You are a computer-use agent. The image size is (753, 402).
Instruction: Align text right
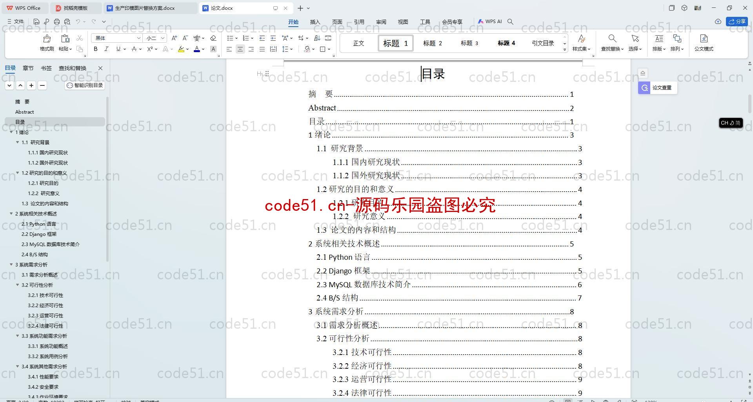[251, 49]
